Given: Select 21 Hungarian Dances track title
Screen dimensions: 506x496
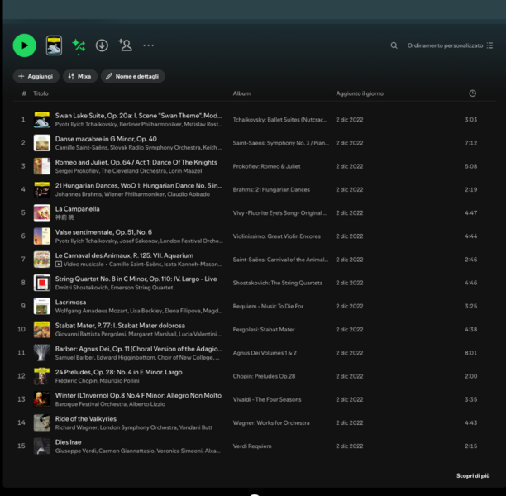Looking at the screenshot, I should coord(138,185).
